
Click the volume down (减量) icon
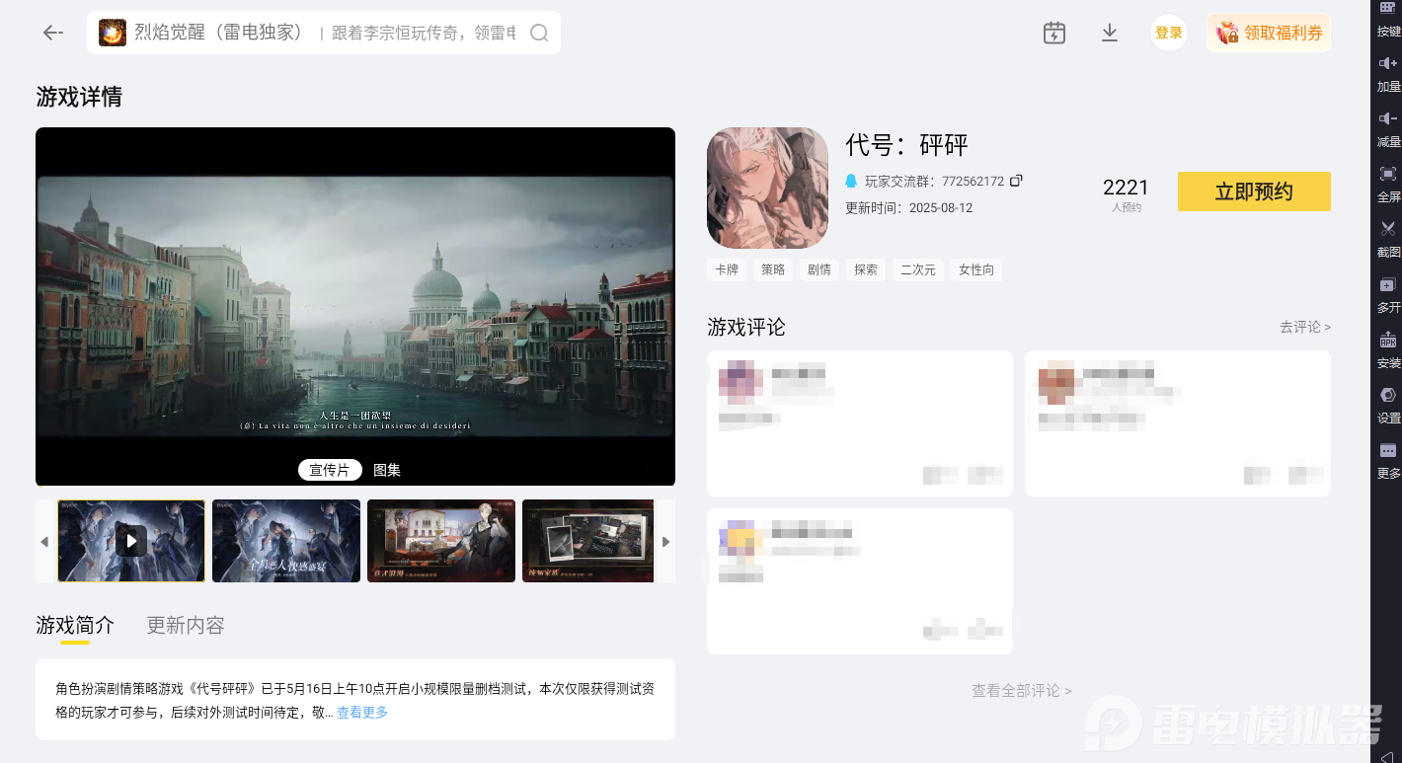(x=1388, y=127)
